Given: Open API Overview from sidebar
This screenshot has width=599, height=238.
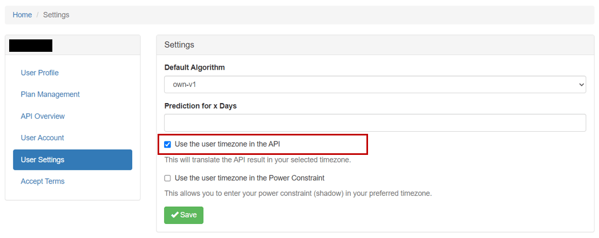Looking at the screenshot, I should click(43, 116).
